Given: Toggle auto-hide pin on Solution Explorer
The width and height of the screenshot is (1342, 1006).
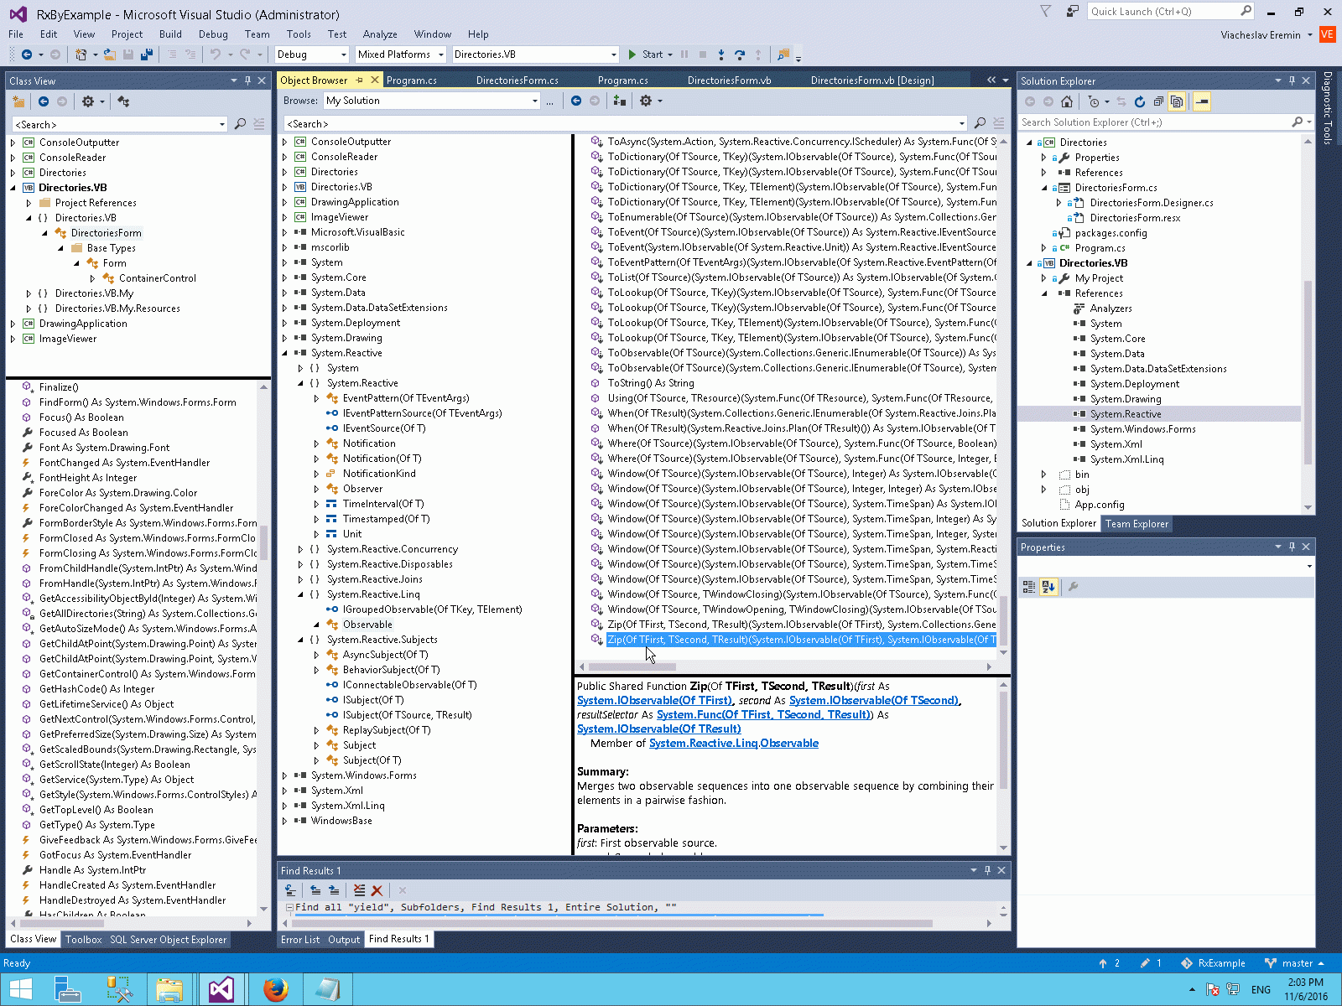Looking at the screenshot, I should coord(1292,80).
